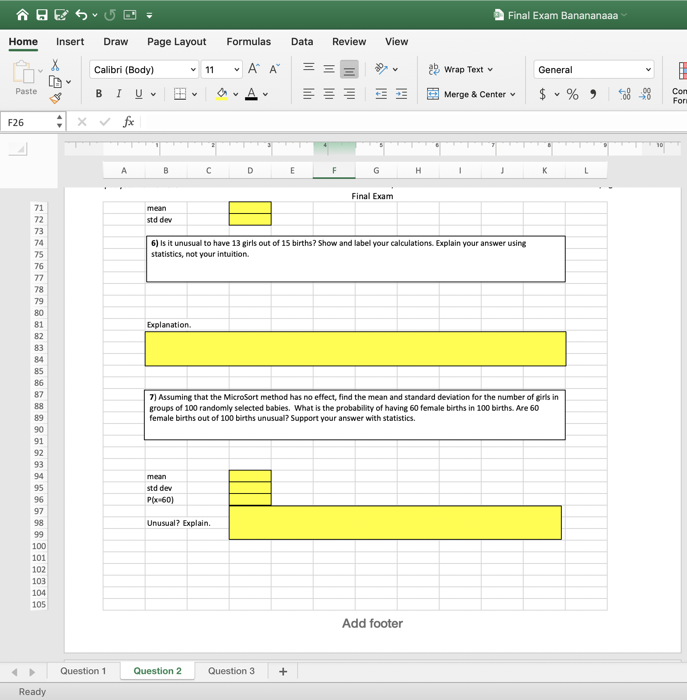Expand the General number format dropdown
Image resolution: width=687 pixels, height=700 pixels.
click(x=648, y=70)
